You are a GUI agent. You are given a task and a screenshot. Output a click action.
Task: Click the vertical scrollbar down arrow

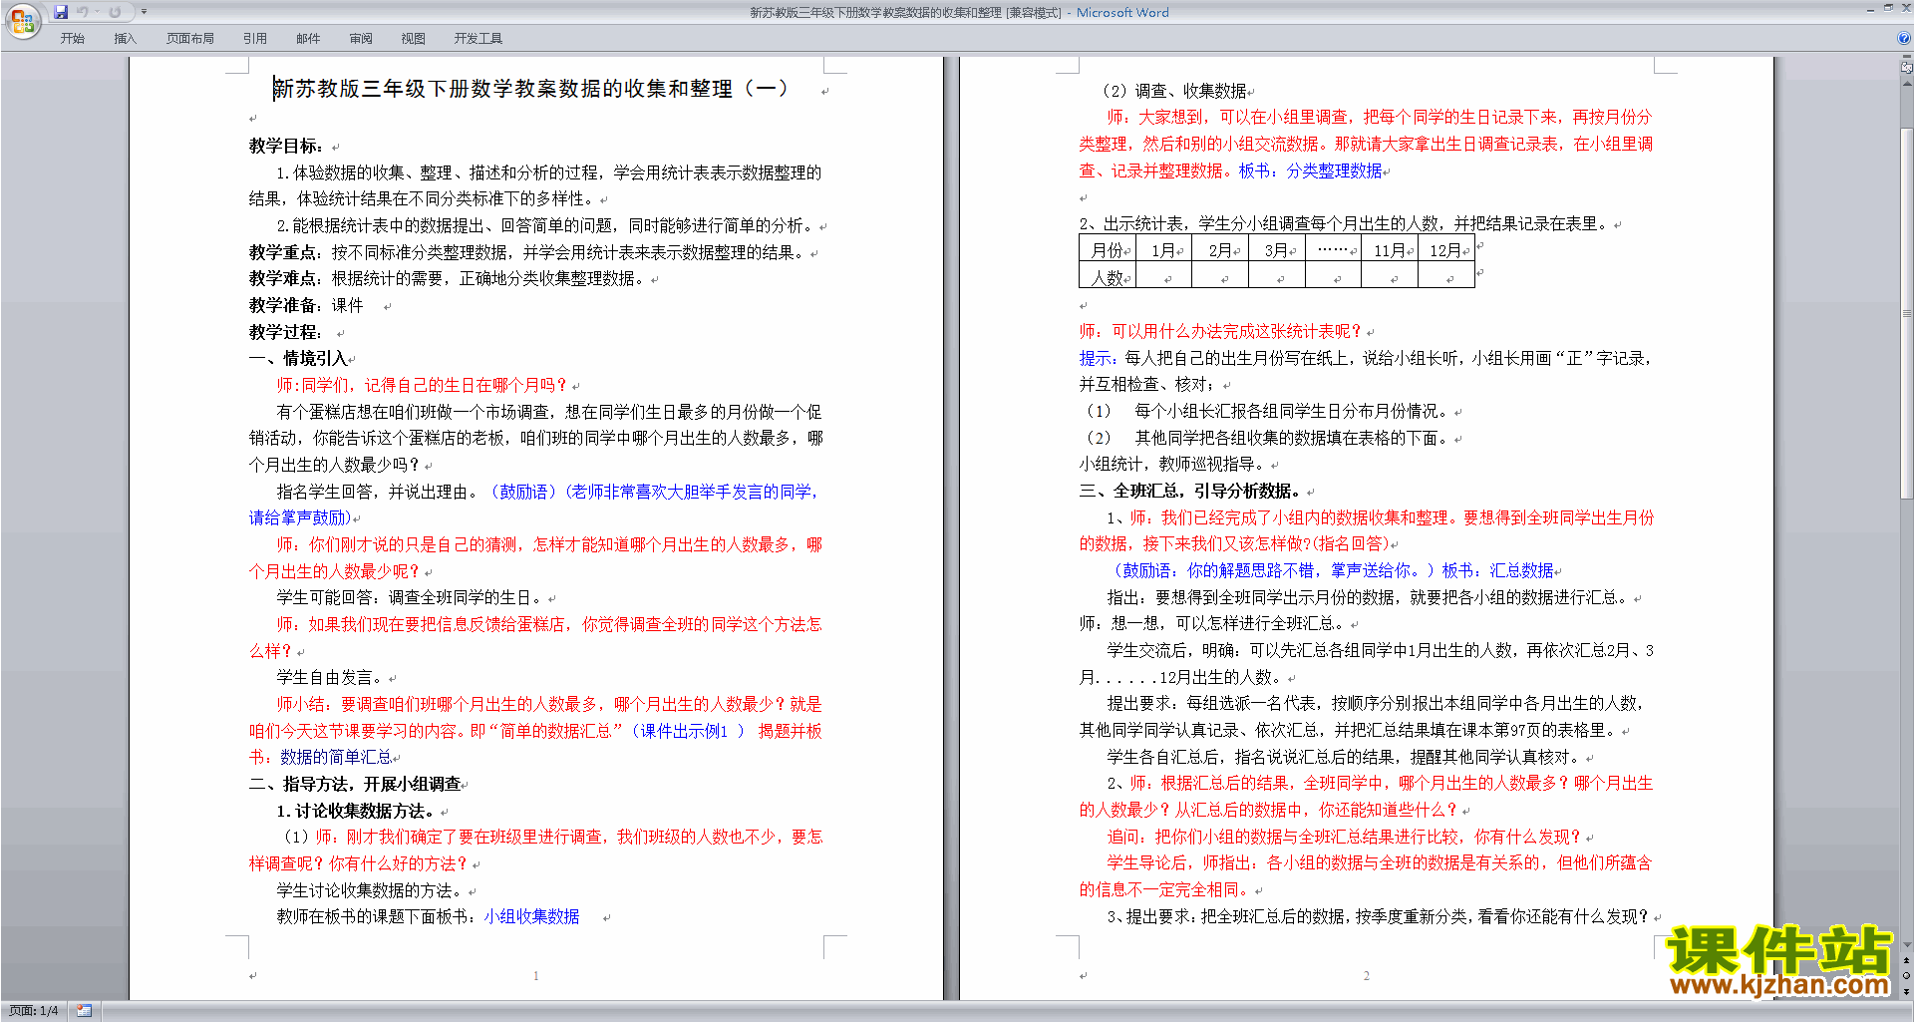coord(1907,945)
